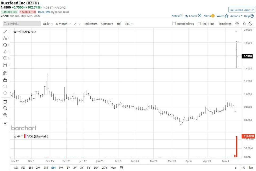Open the Templates link
This screenshot has height=171, width=256.
(x=225, y=24)
